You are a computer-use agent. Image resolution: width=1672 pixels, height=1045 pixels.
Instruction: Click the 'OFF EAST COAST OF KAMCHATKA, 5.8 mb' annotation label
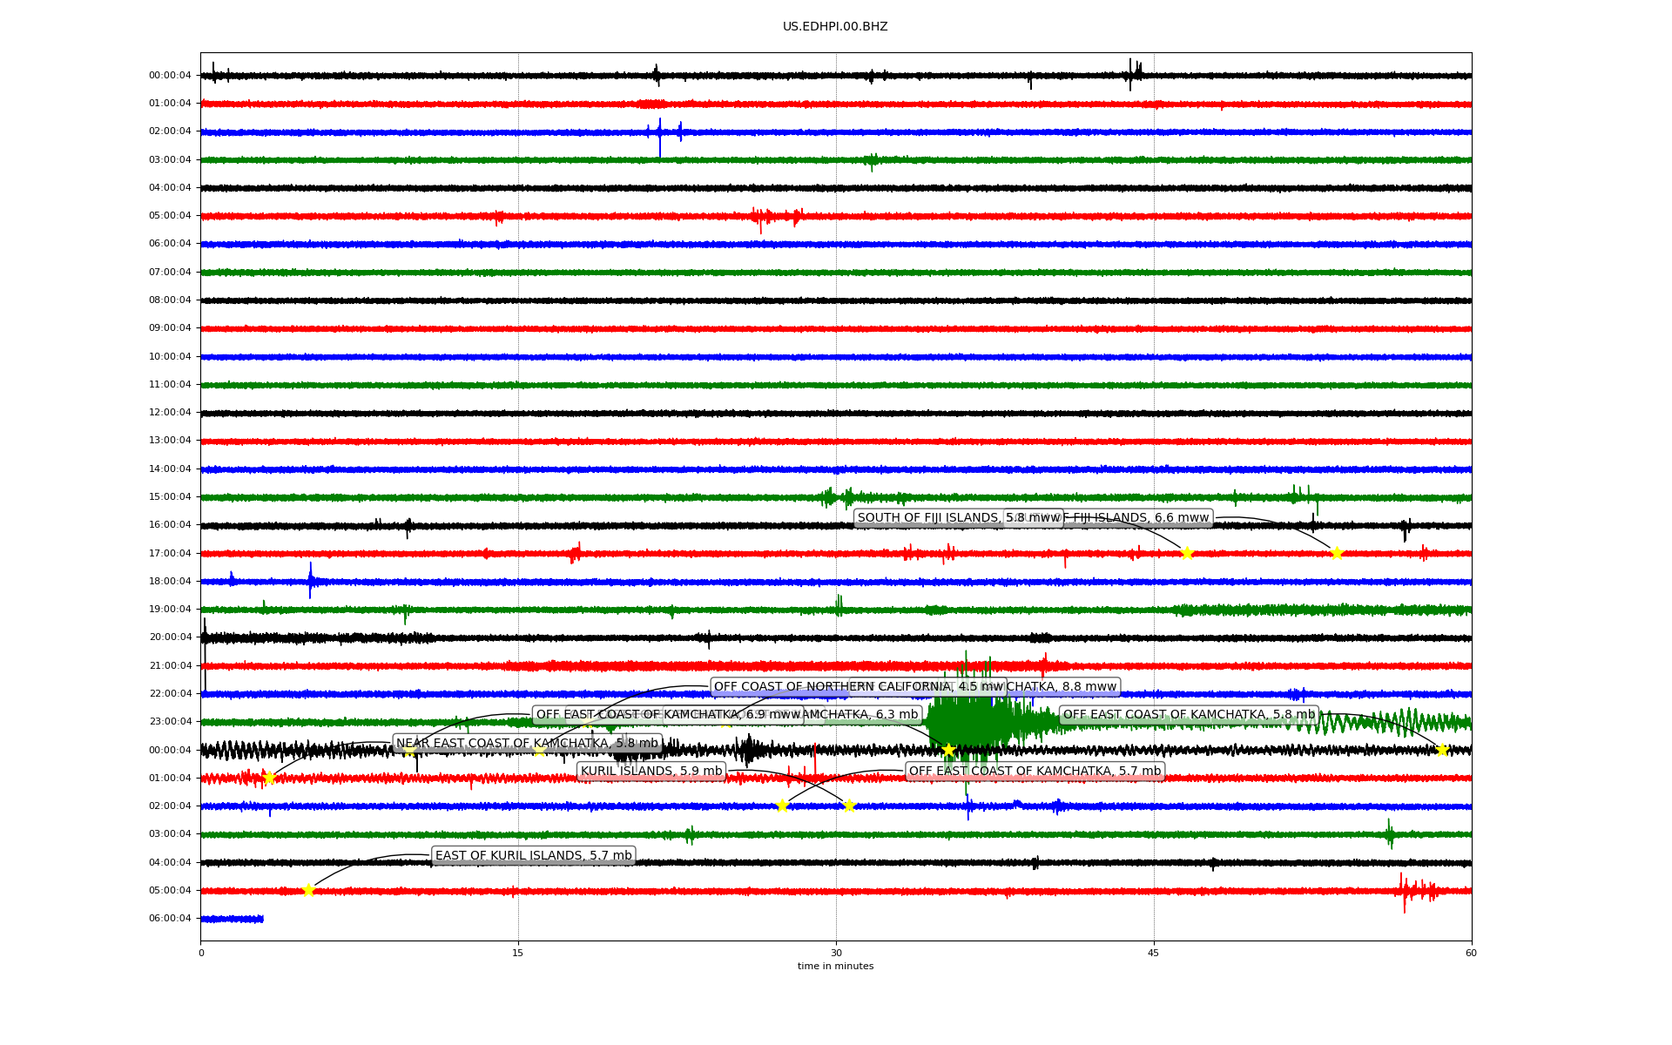tap(1189, 715)
